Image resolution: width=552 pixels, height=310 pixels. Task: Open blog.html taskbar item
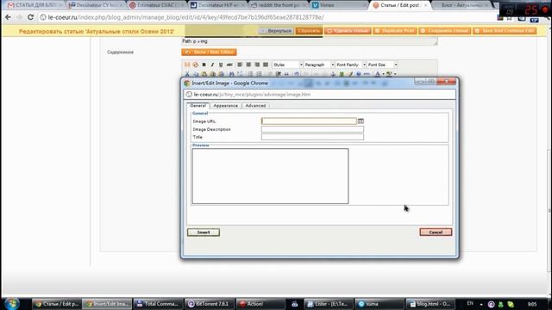(430, 304)
